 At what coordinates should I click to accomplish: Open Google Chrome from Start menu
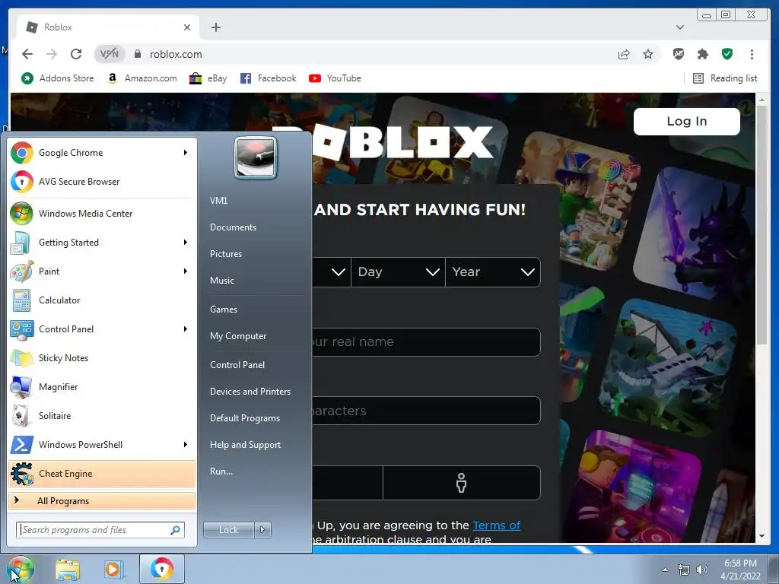102,152
